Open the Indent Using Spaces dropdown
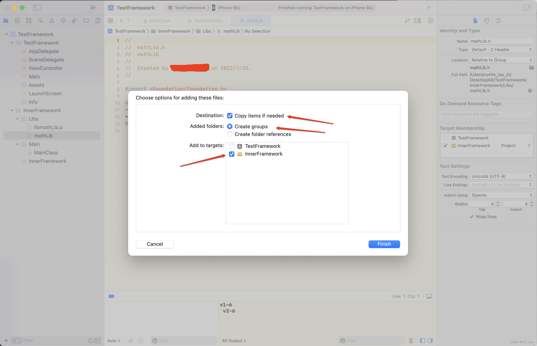 pyautogui.click(x=501, y=195)
